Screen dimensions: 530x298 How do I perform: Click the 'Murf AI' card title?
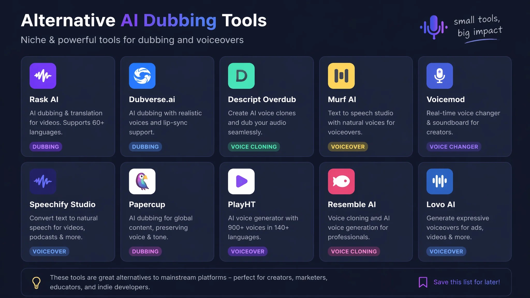342,99
